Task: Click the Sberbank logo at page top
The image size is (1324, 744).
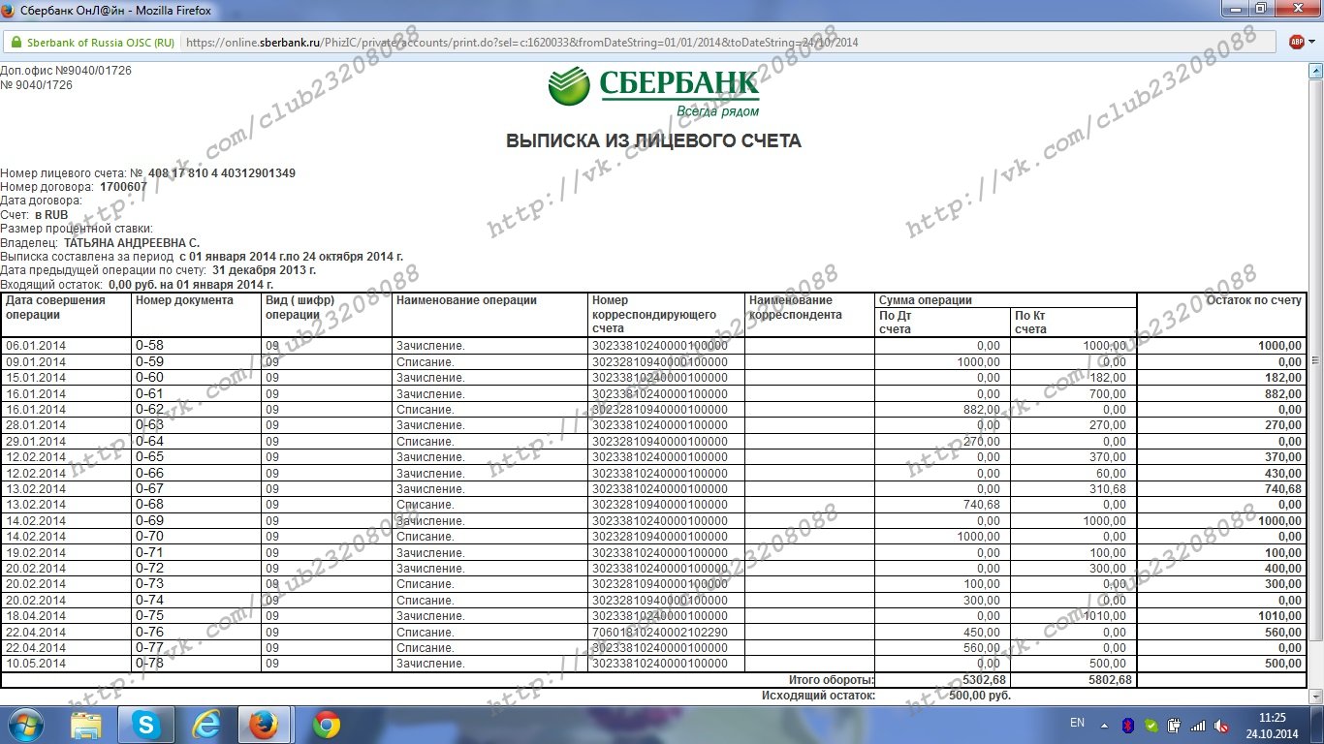Action: point(653,91)
